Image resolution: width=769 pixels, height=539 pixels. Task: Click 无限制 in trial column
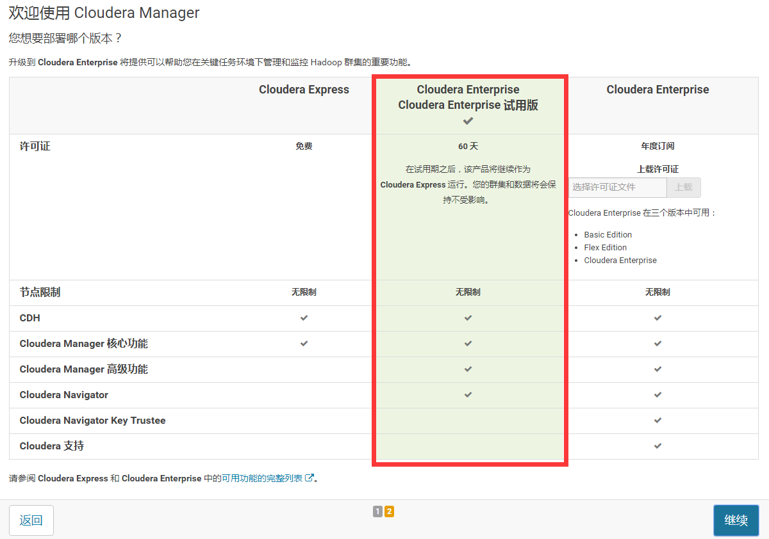[x=468, y=293]
